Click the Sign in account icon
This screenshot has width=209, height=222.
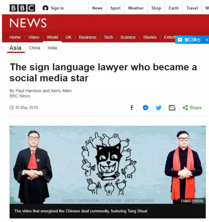pyautogui.click(x=46, y=8)
